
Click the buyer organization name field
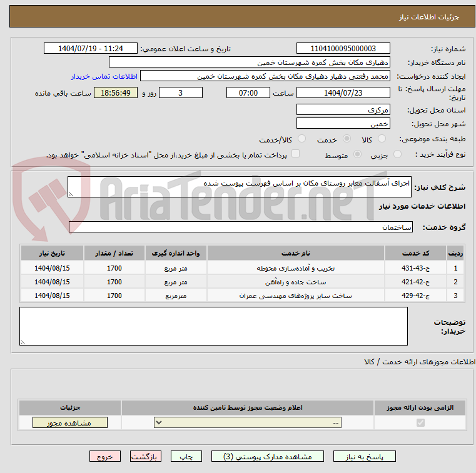pyautogui.click(x=249, y=62)
